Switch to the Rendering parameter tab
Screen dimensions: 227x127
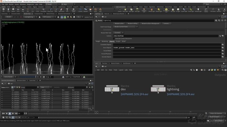coord(105,41)
